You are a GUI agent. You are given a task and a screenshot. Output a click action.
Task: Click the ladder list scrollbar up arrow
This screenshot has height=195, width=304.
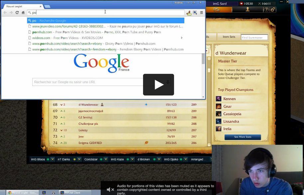(209, 59)
